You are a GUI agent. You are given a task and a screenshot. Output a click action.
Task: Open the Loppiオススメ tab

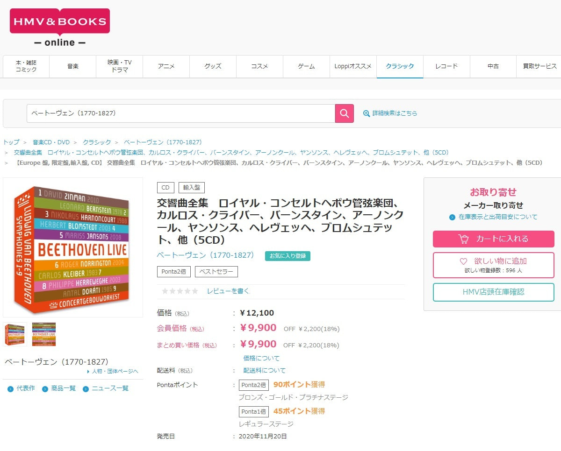(x=353, y=66)
